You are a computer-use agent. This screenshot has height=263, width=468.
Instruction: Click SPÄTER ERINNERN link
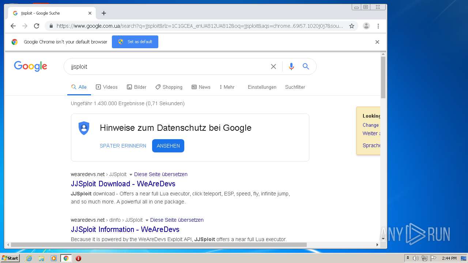(123, 146)
